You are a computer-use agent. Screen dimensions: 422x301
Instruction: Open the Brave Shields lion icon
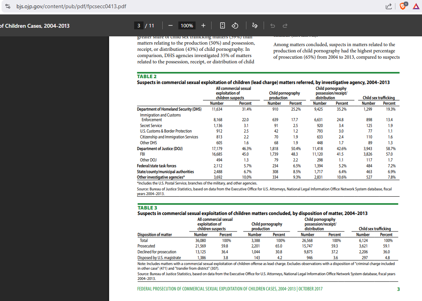(x=403, y=6)
